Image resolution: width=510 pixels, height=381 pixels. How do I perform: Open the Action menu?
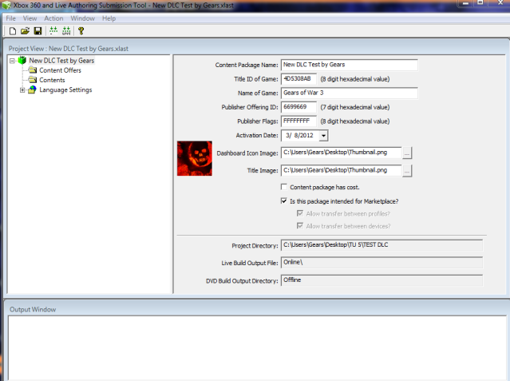53,18
